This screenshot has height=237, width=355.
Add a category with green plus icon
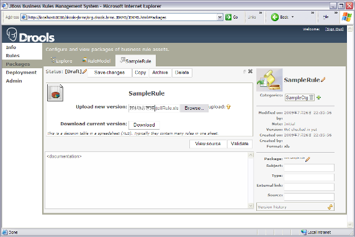pos(319,97)
